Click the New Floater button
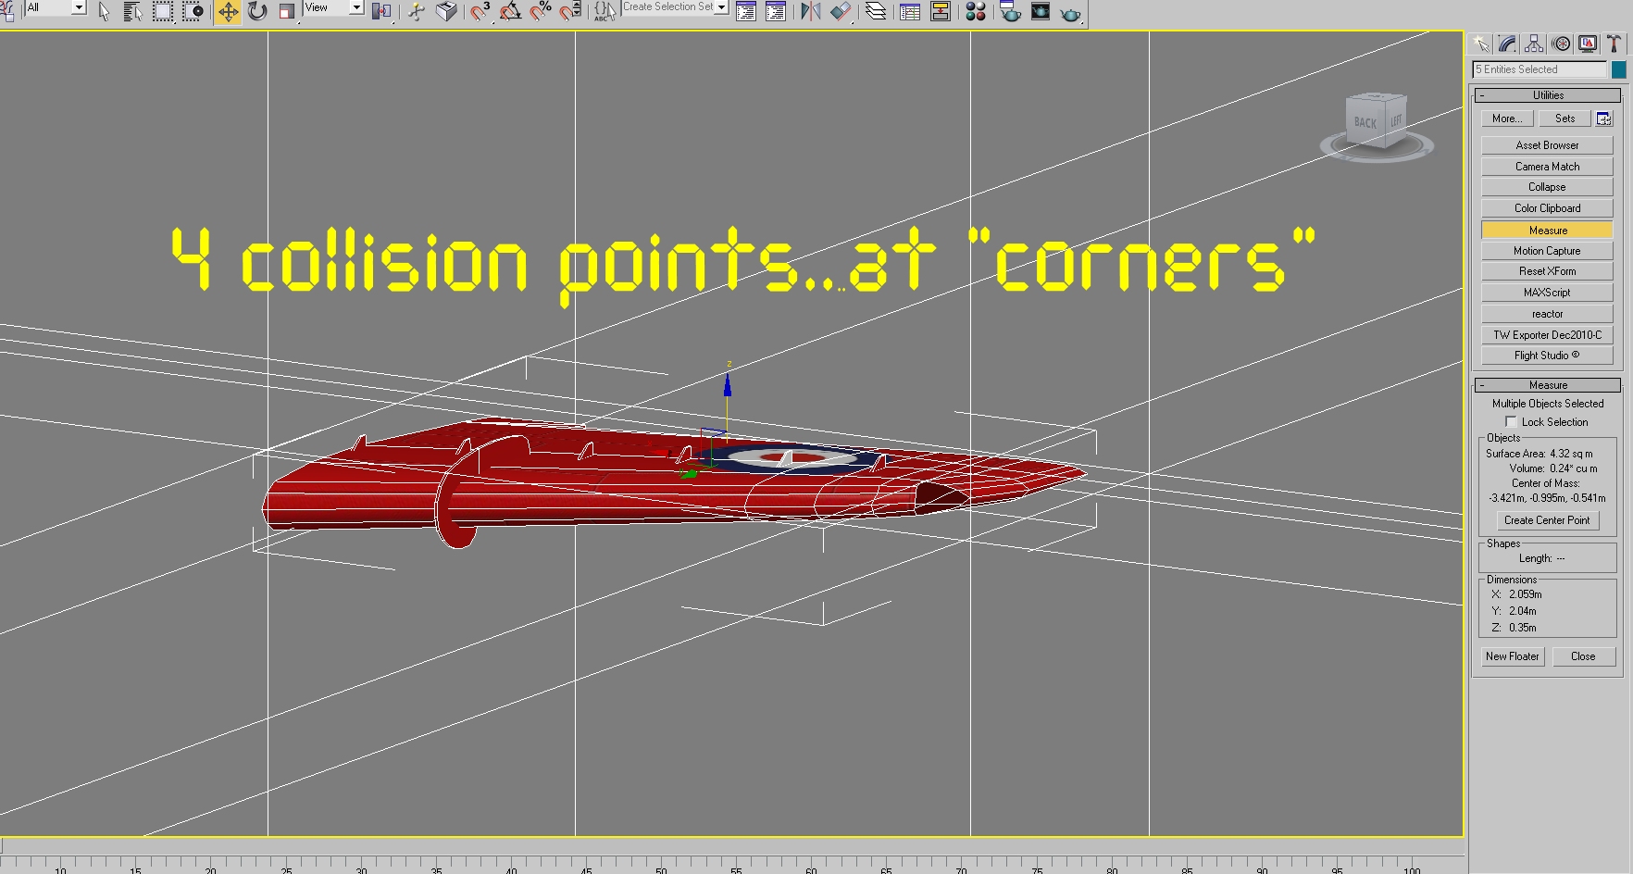 click(1512, 656)
